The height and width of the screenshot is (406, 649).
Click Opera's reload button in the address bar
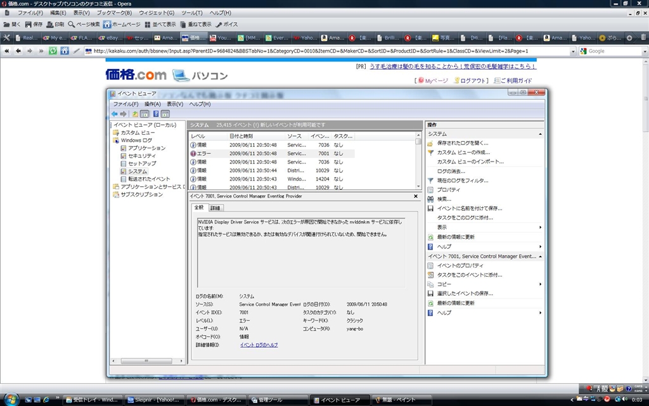[53, 51]
